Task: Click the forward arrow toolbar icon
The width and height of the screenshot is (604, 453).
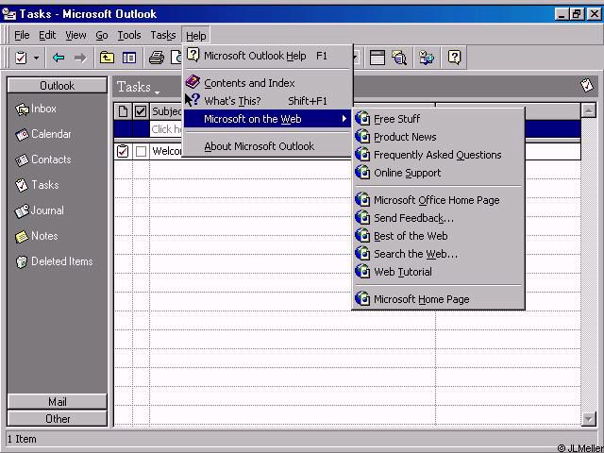Action: point(80,58)
